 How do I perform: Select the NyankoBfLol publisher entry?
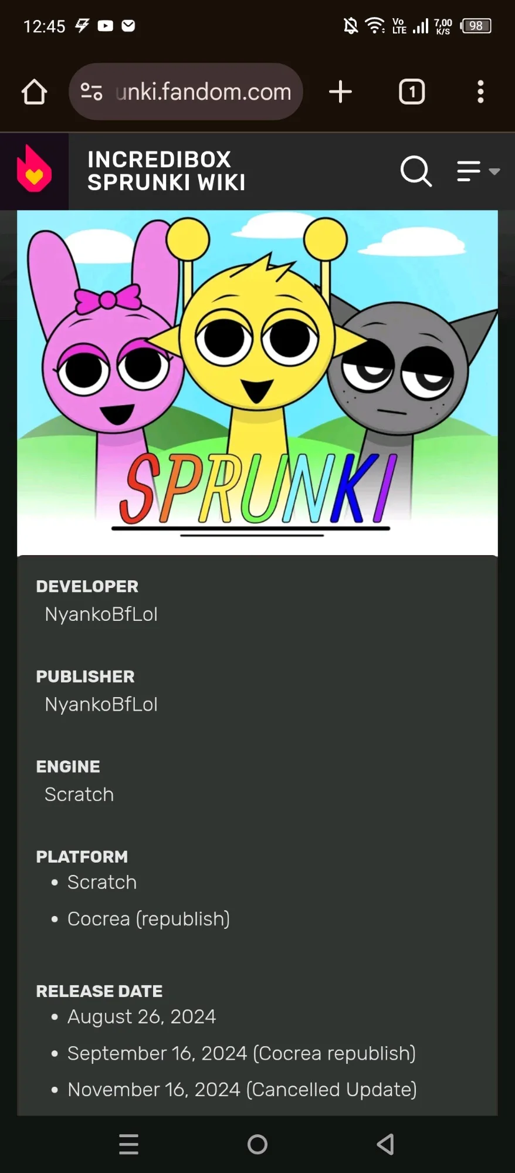click(x=101, y=704)
